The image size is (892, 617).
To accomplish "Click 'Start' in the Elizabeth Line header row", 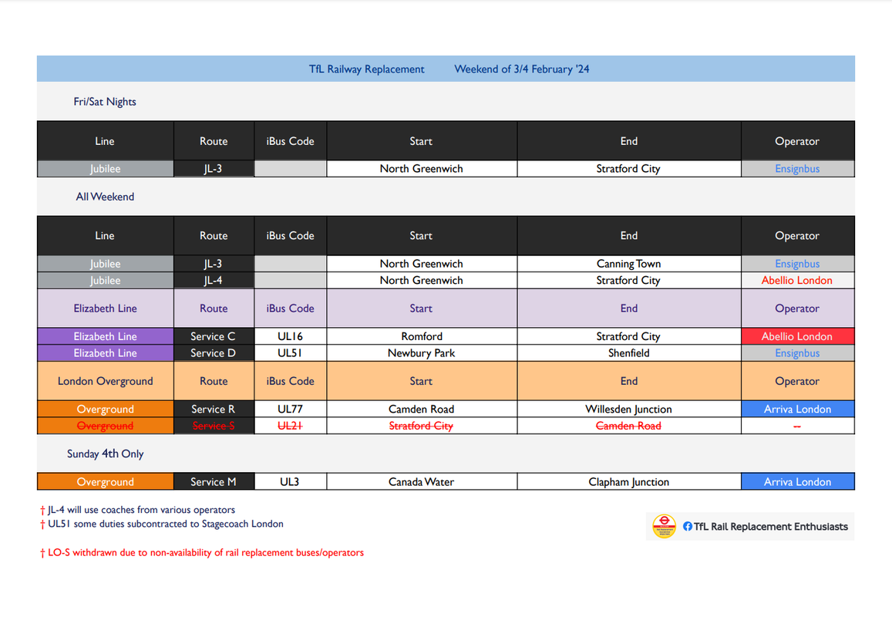I will pyautogui.click(x=422, y=308).
